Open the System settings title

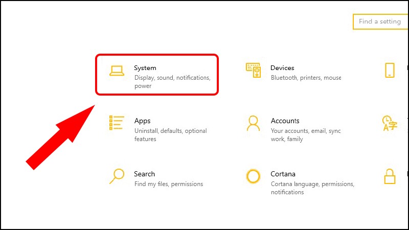[x=145, y=68]
